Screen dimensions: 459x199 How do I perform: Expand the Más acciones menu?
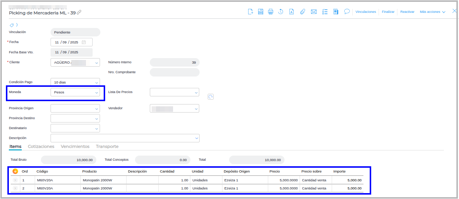pyautogui.click(x=432, y=12)
